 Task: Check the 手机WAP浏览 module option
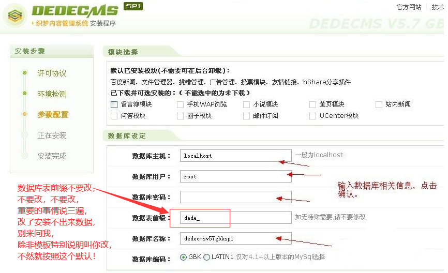click(180, 104)
